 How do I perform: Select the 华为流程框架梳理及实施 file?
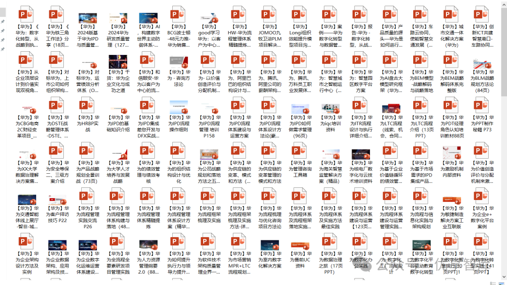coord(209,196)
